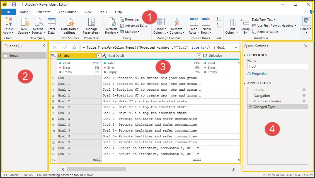The height and width of the screenshot is (178, 315).
Task: Click the Split Column icon
Action: coord(232,22)
